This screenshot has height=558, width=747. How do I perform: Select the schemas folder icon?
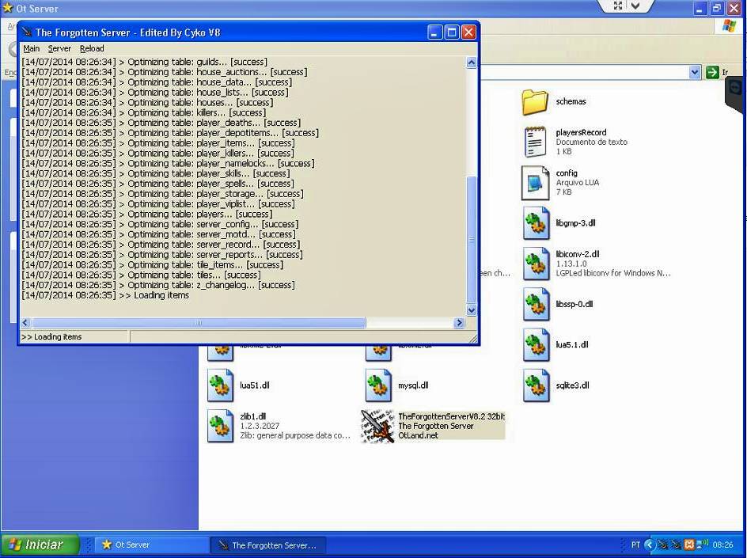536,101
